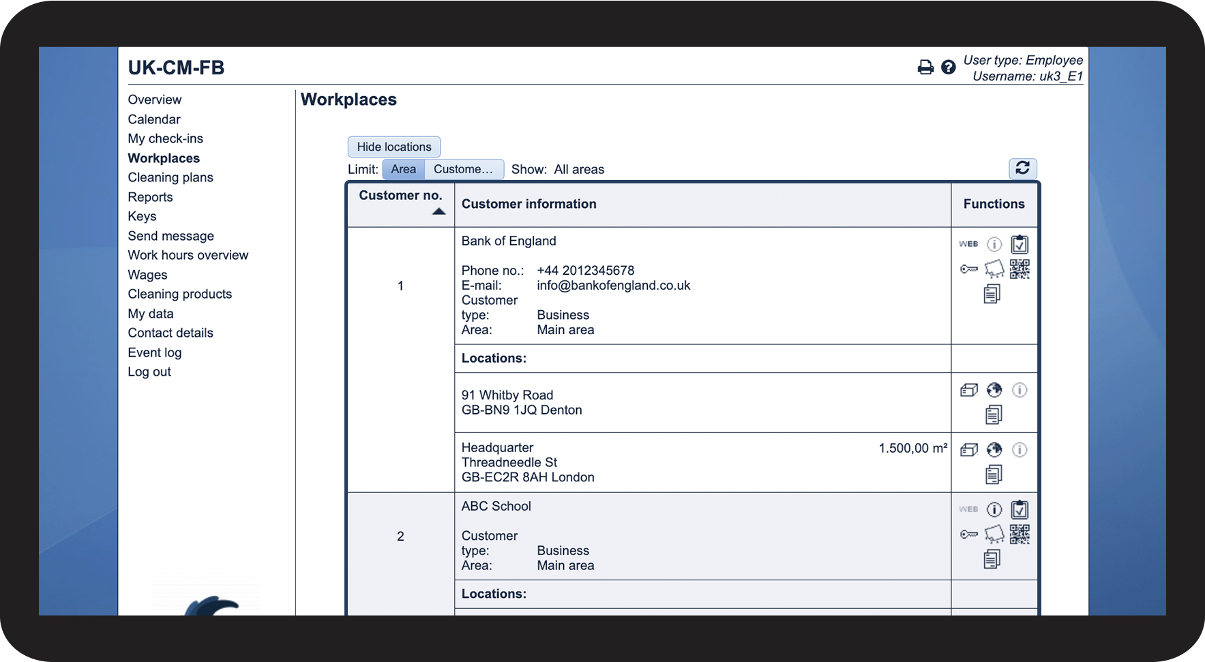Sort by the Customer no. column arrow

(x=438, y=211)
